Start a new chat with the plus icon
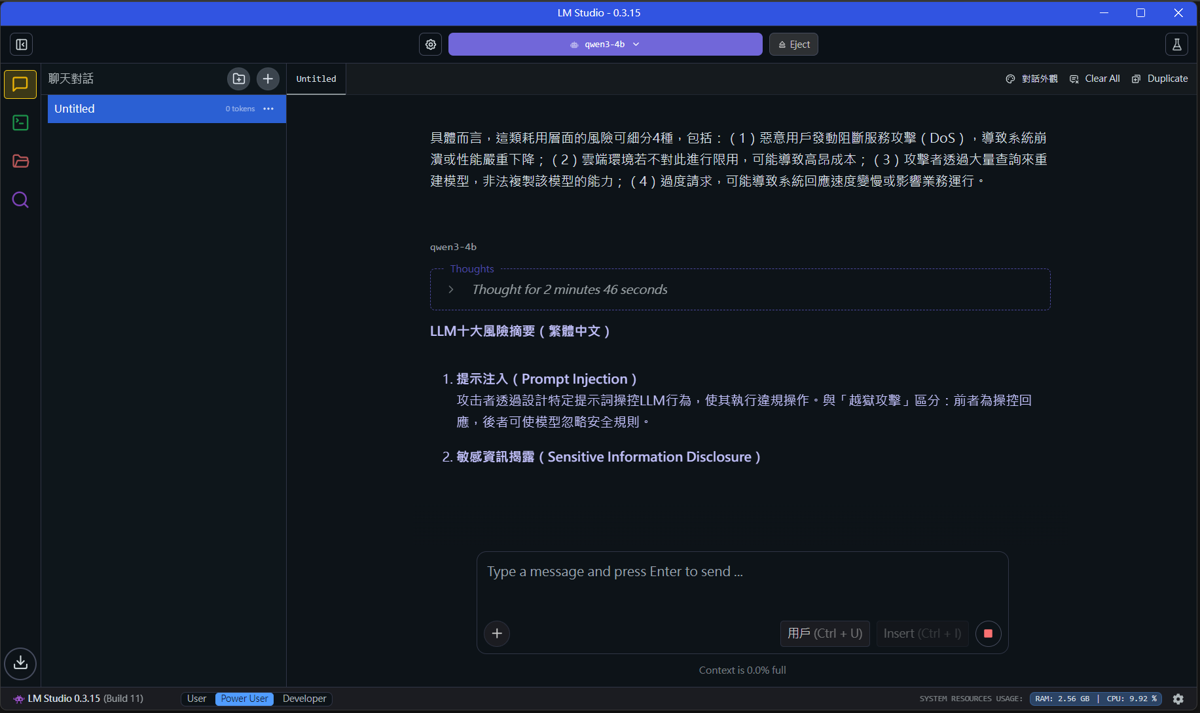1200x713 pixels. tap(268, 79)
